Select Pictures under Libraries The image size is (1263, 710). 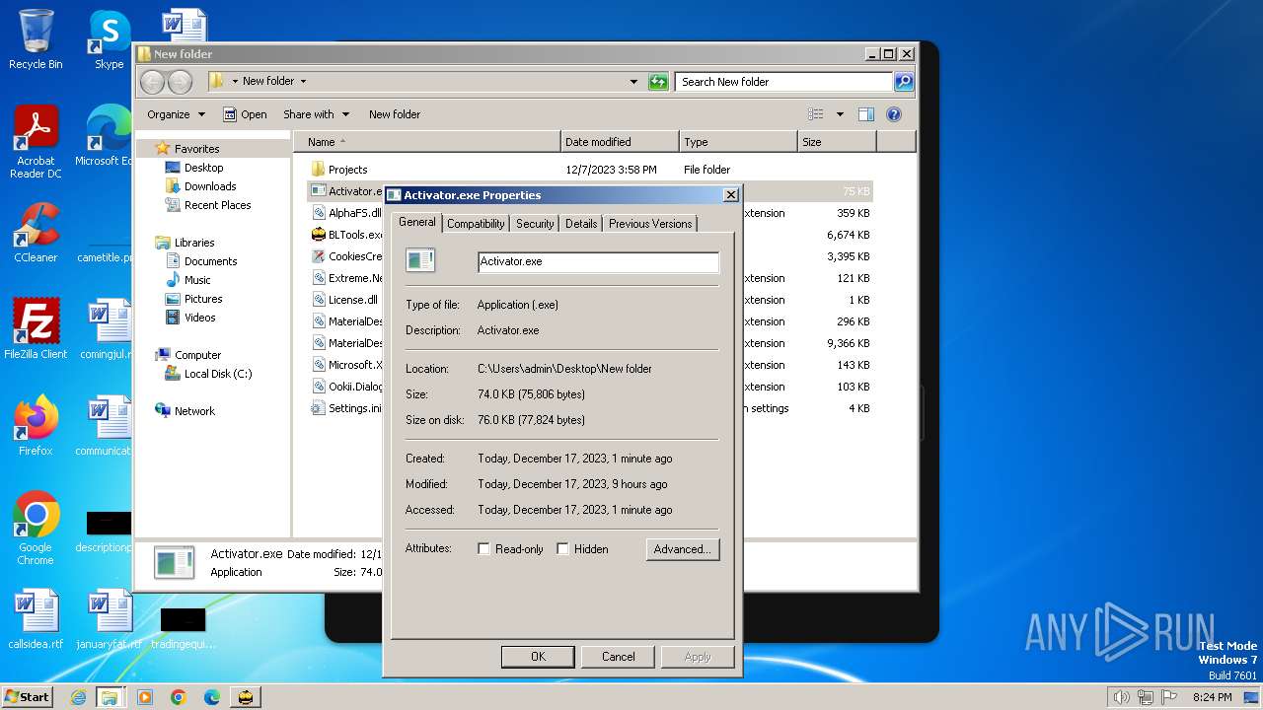[203, 299]
